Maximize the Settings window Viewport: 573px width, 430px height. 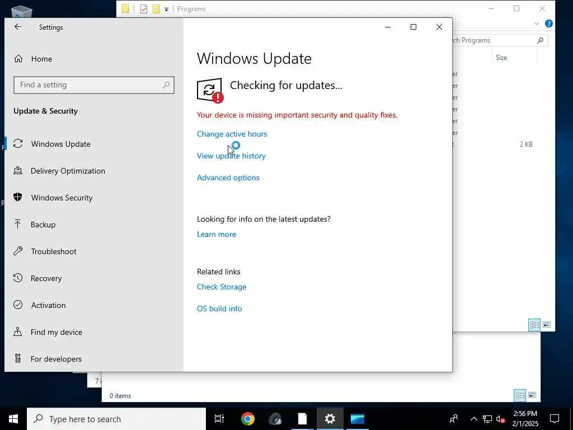414,27
